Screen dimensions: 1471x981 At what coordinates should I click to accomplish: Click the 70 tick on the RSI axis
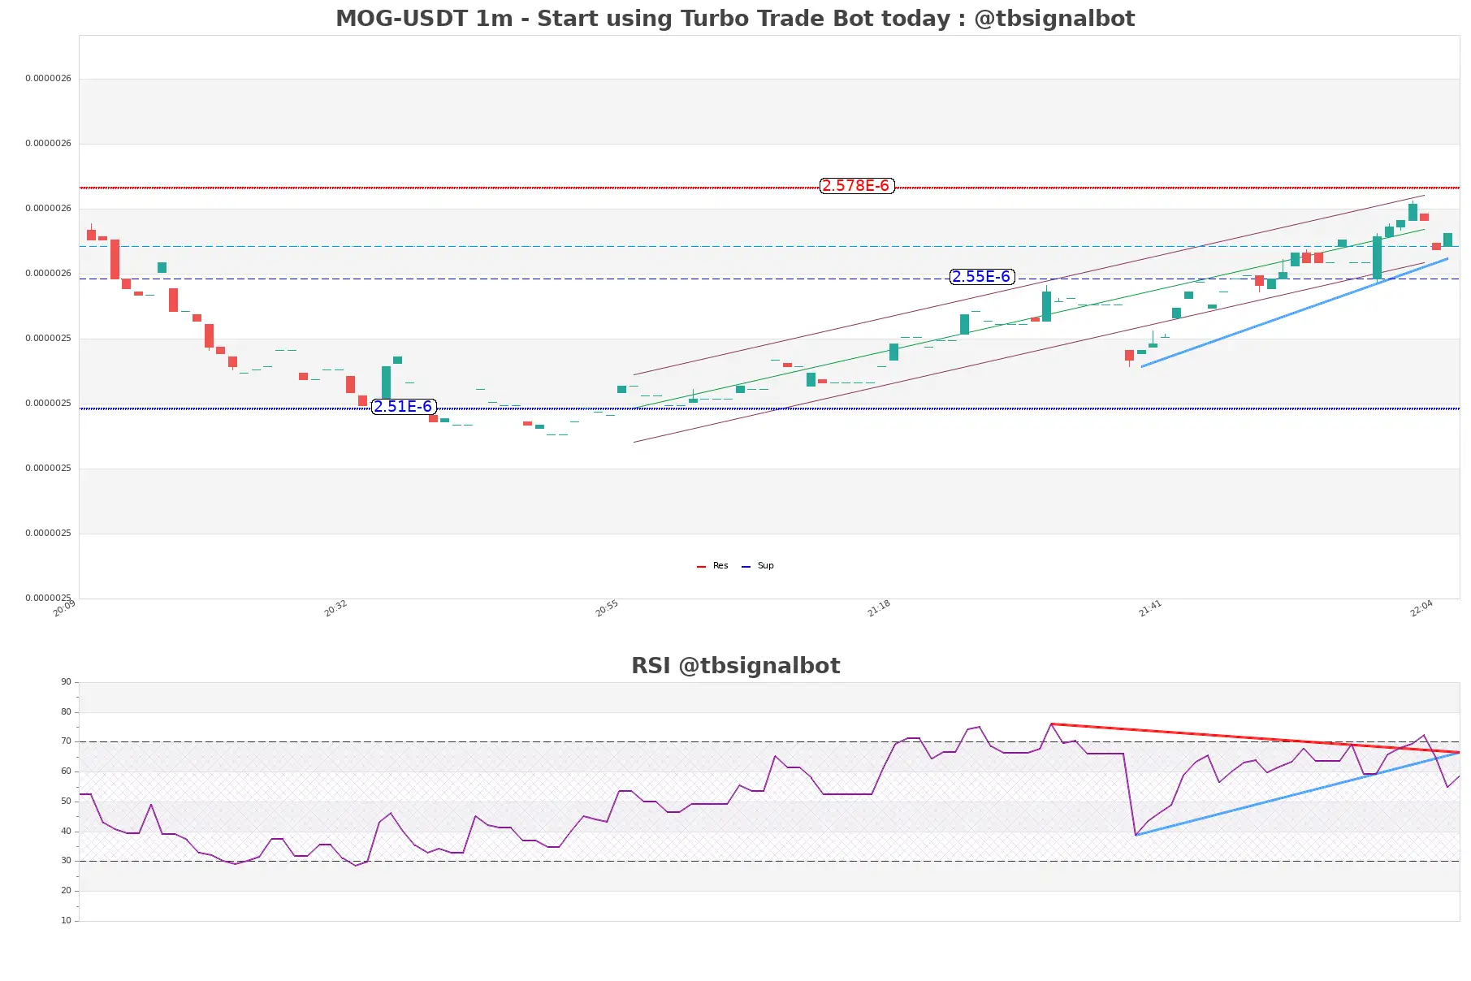pyautogui.click(x=66, y=741)
